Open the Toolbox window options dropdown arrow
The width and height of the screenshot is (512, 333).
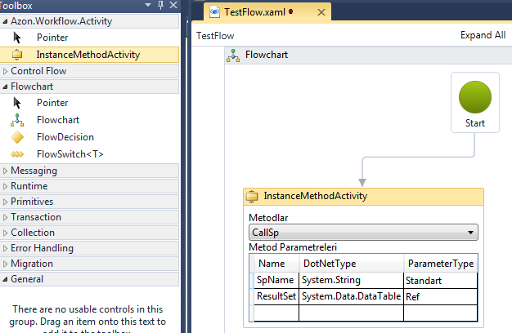(x=147, y=5)
